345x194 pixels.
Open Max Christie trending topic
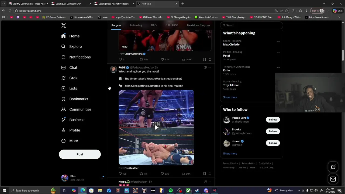pyautogui.click(x=231, y=44)
